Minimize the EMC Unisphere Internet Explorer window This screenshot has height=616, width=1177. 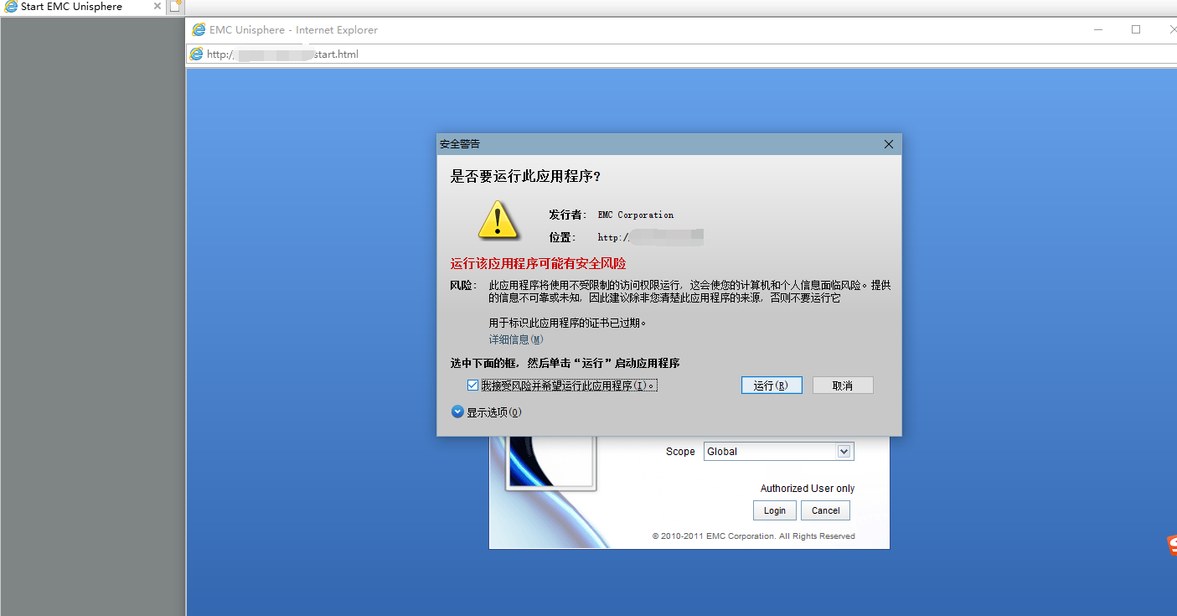pos(1098,29)
